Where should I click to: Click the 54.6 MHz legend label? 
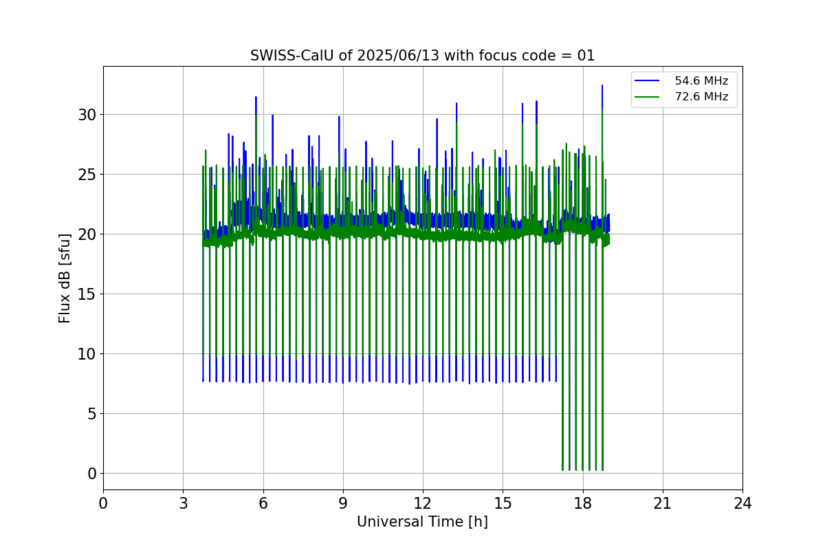coord(701,81)
